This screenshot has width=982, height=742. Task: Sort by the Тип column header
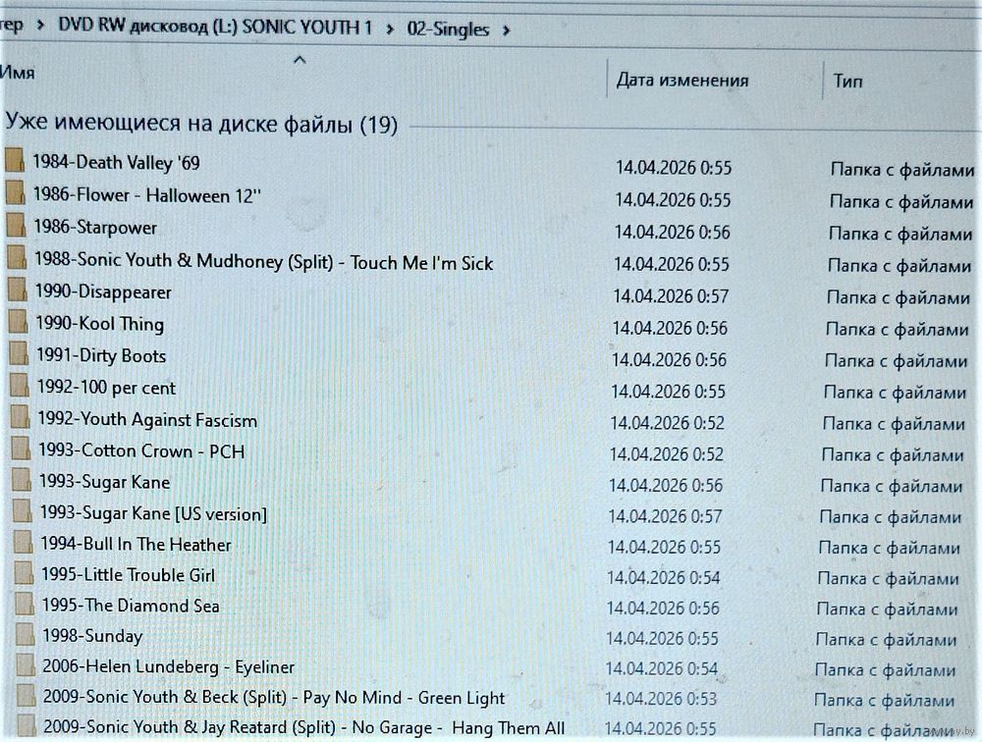(x=847, y=81)
